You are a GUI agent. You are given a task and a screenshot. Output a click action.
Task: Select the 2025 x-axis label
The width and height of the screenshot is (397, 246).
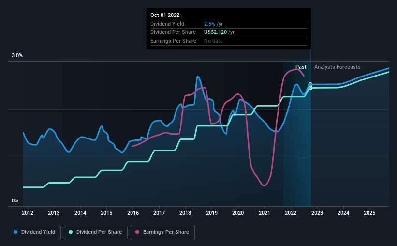tap(369, 213)
